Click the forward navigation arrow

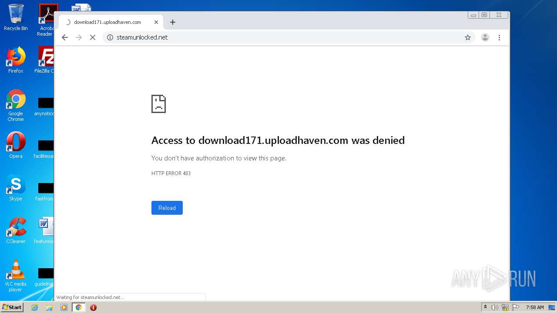[x=79, y=37]
